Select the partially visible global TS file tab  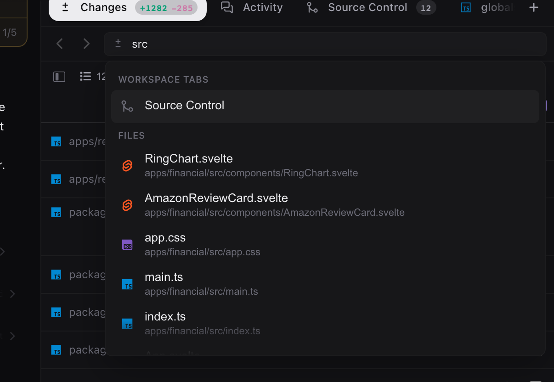click(x=487, y=8)
